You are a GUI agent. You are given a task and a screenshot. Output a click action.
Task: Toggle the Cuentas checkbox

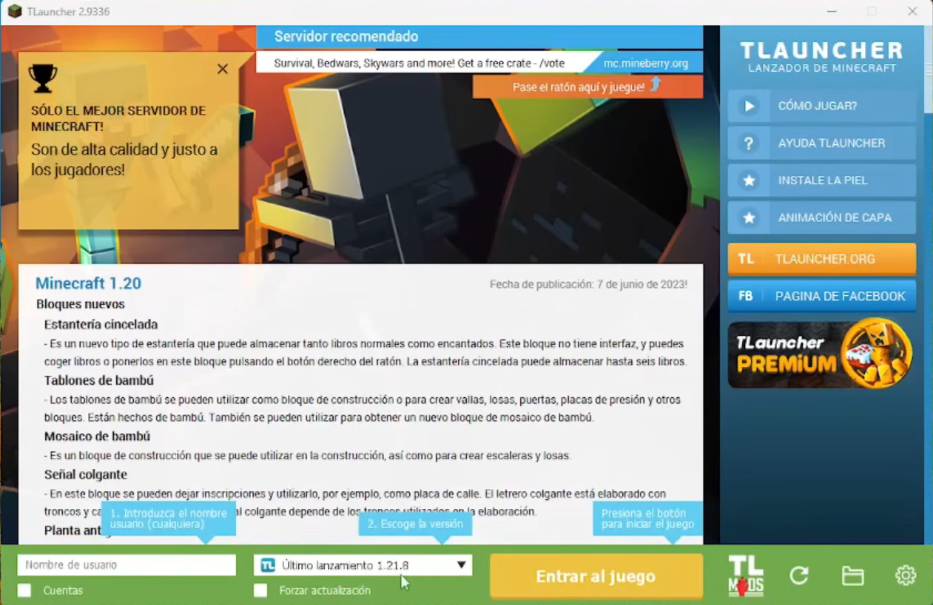coord(24,590)
